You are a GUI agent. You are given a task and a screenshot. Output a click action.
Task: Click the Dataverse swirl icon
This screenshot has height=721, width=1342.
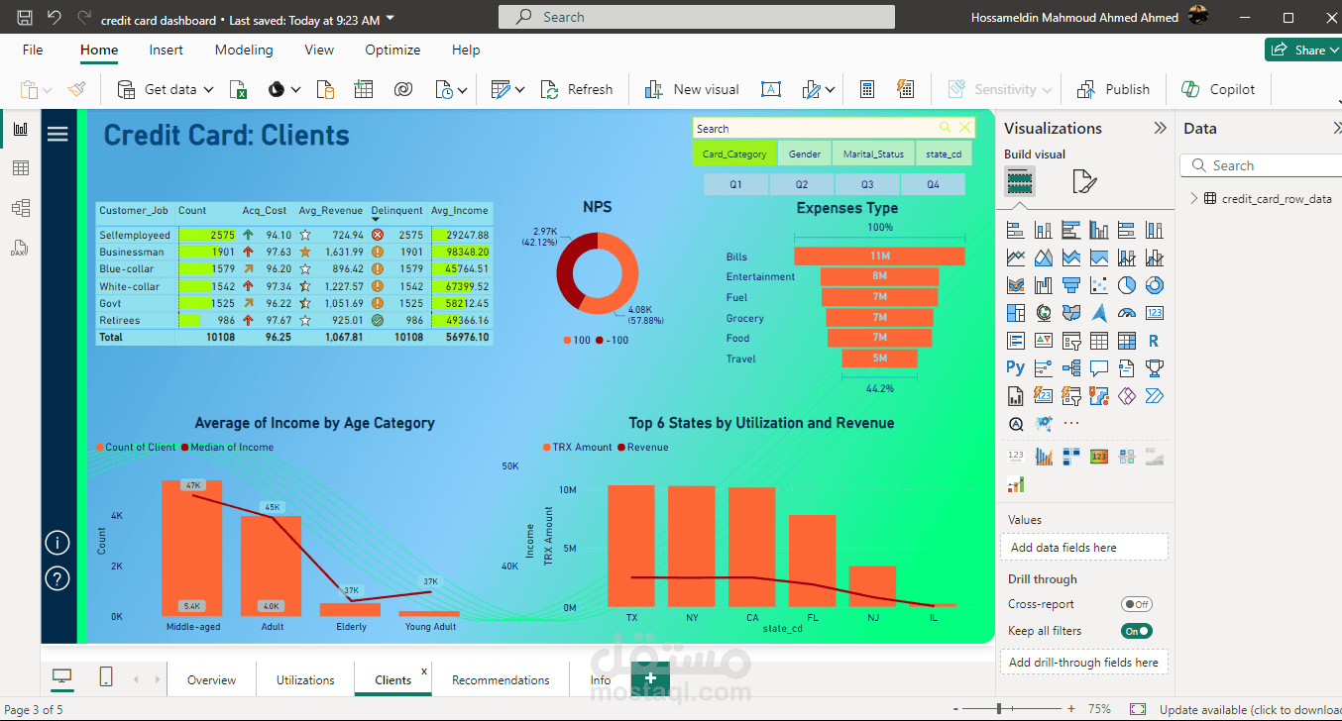point(402,90)
